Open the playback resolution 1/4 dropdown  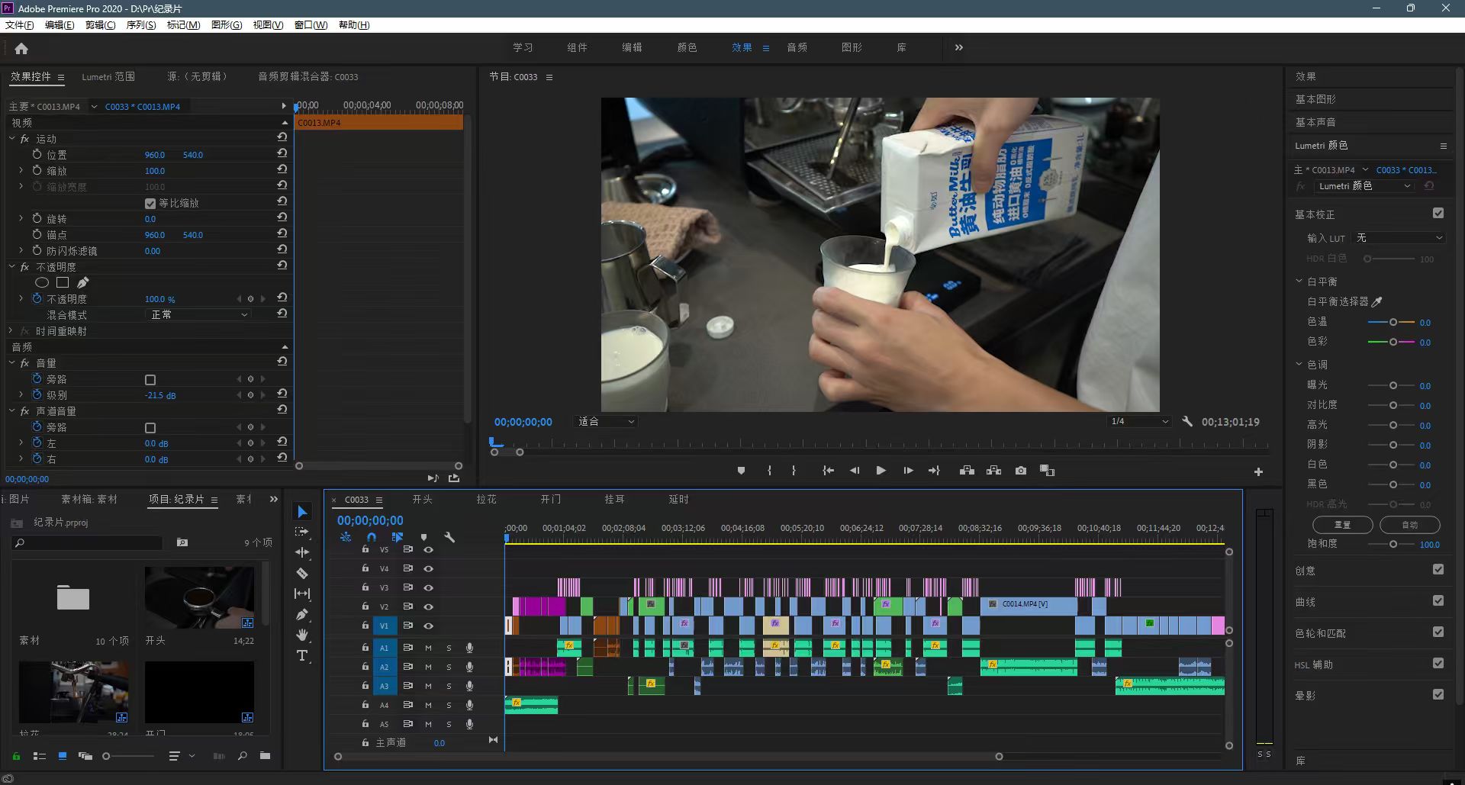tap(1140, 421)
